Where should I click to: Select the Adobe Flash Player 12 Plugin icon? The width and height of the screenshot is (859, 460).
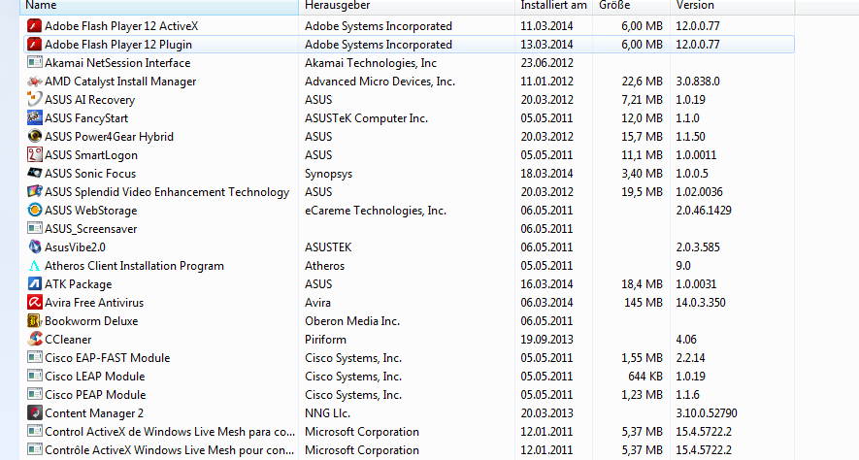(x=35, y=45)
